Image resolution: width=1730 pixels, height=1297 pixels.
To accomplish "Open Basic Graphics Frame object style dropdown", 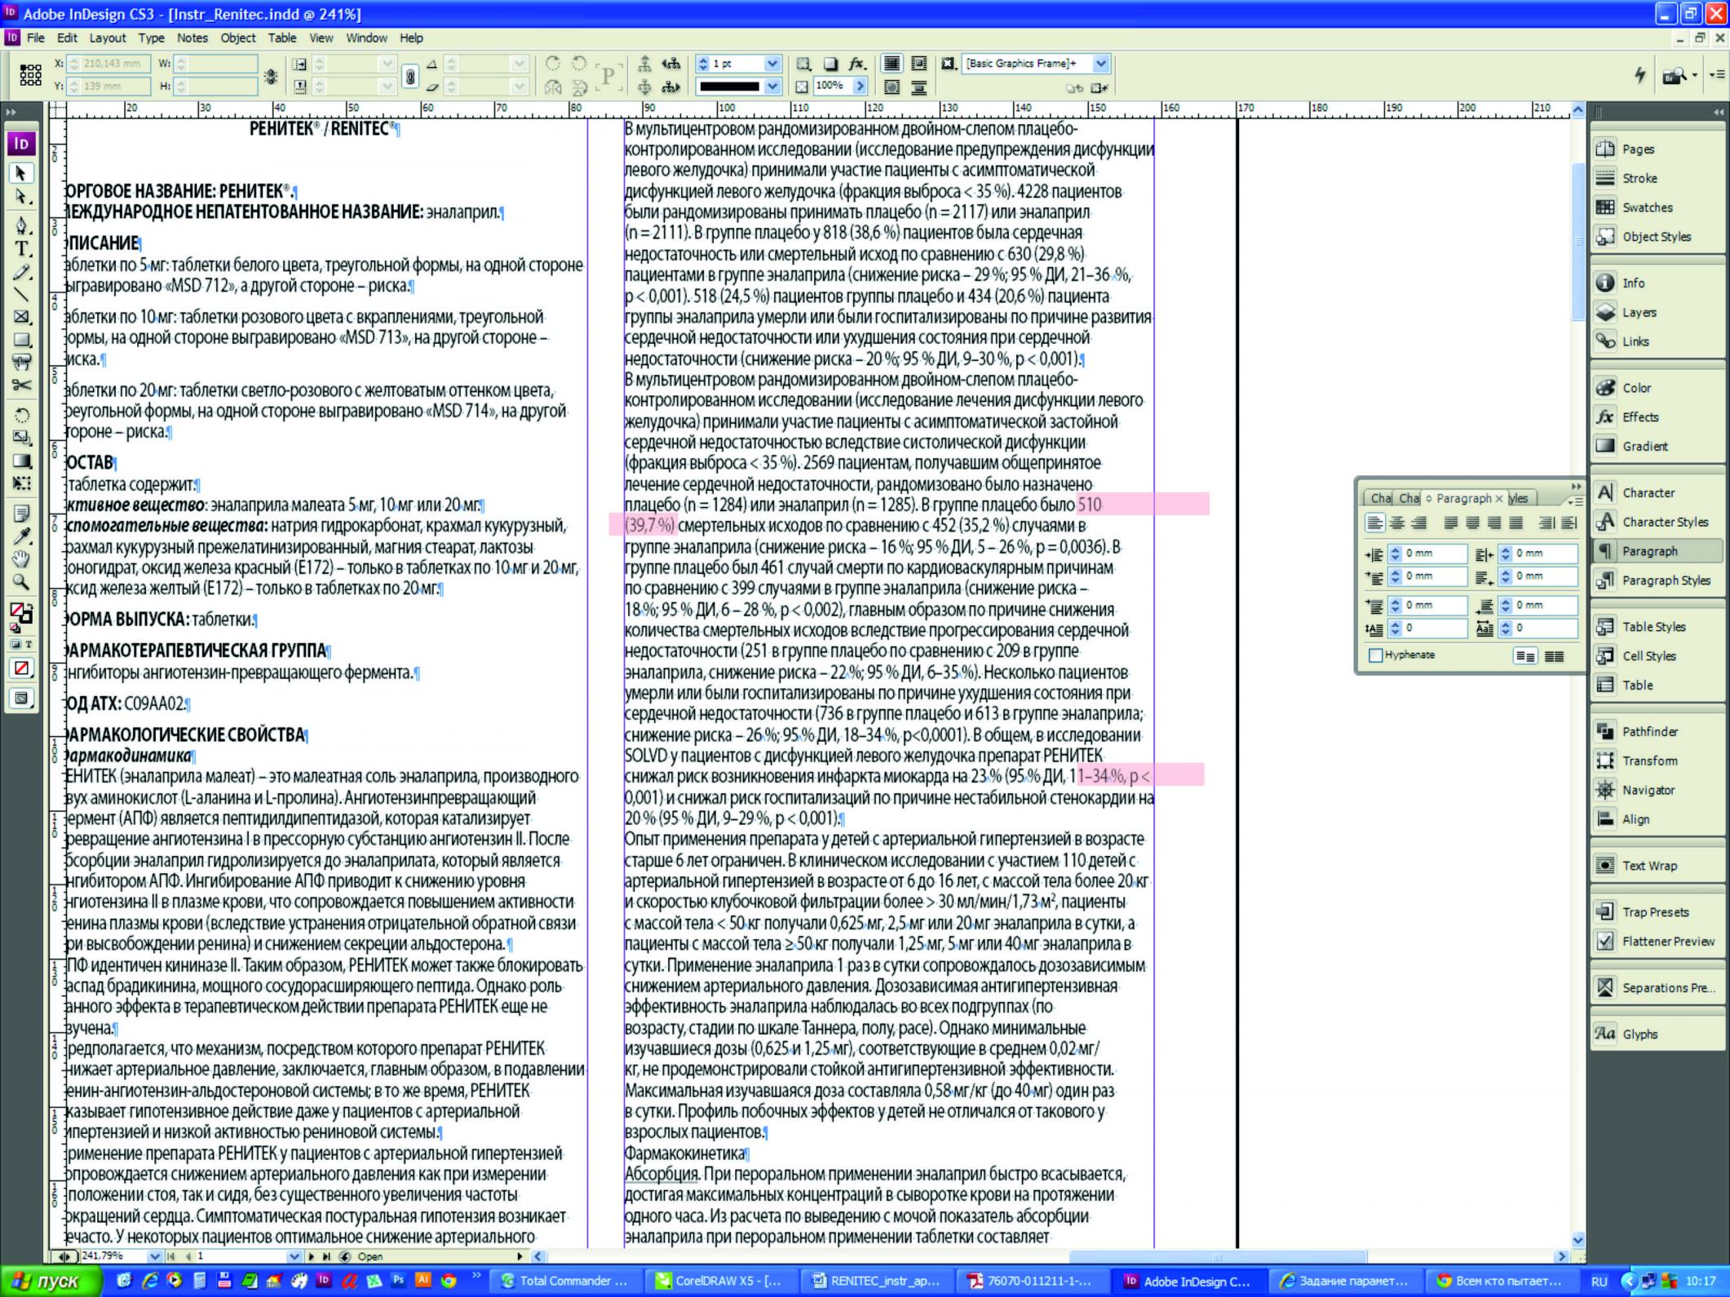I will 1100,64.
